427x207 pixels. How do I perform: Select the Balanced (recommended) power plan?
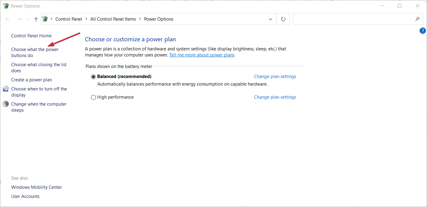(93, 77)
